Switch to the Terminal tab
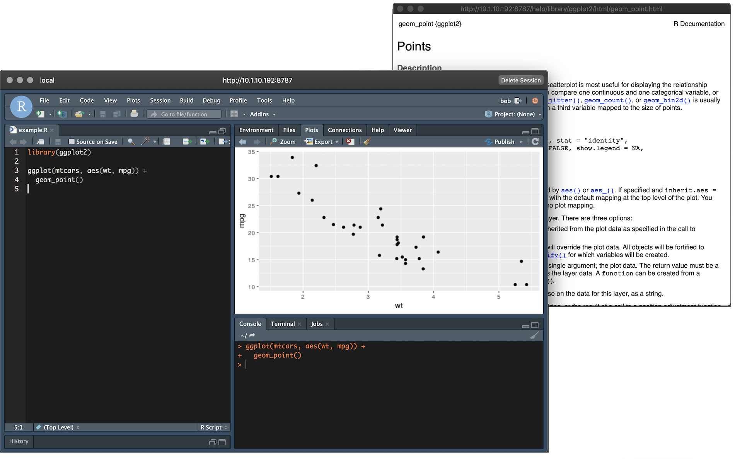 click(282, 324)
